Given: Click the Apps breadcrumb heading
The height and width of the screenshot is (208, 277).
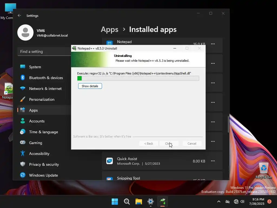Looking at the screenshot, I should pyautogui.click(x=110, y=29).
